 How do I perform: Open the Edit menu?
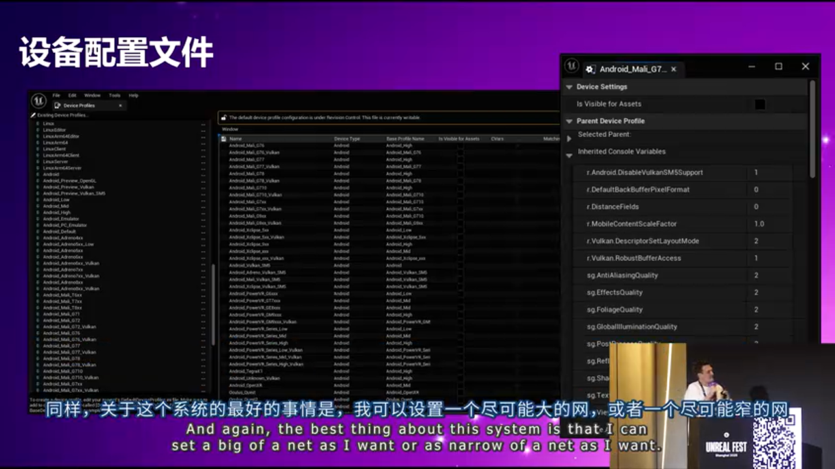pos(72,96)
